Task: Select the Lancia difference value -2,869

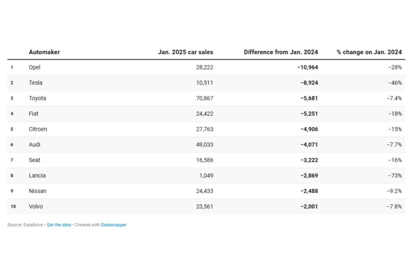Action: [x=309, y=176]
